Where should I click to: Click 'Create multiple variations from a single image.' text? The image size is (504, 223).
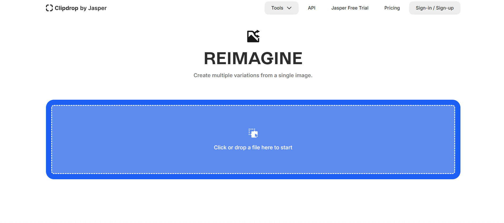tap(253, 75)
